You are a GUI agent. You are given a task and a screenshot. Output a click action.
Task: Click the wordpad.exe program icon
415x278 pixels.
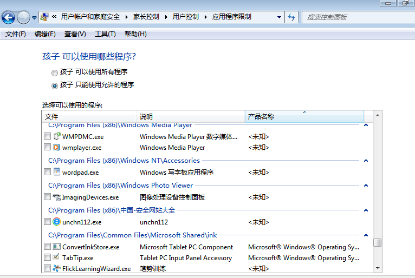coord(56,172)
